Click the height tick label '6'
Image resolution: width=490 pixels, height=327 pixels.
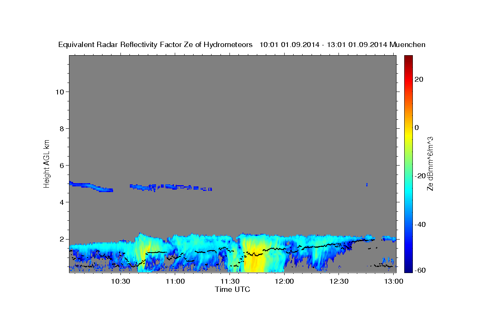(x=62, y=166)
